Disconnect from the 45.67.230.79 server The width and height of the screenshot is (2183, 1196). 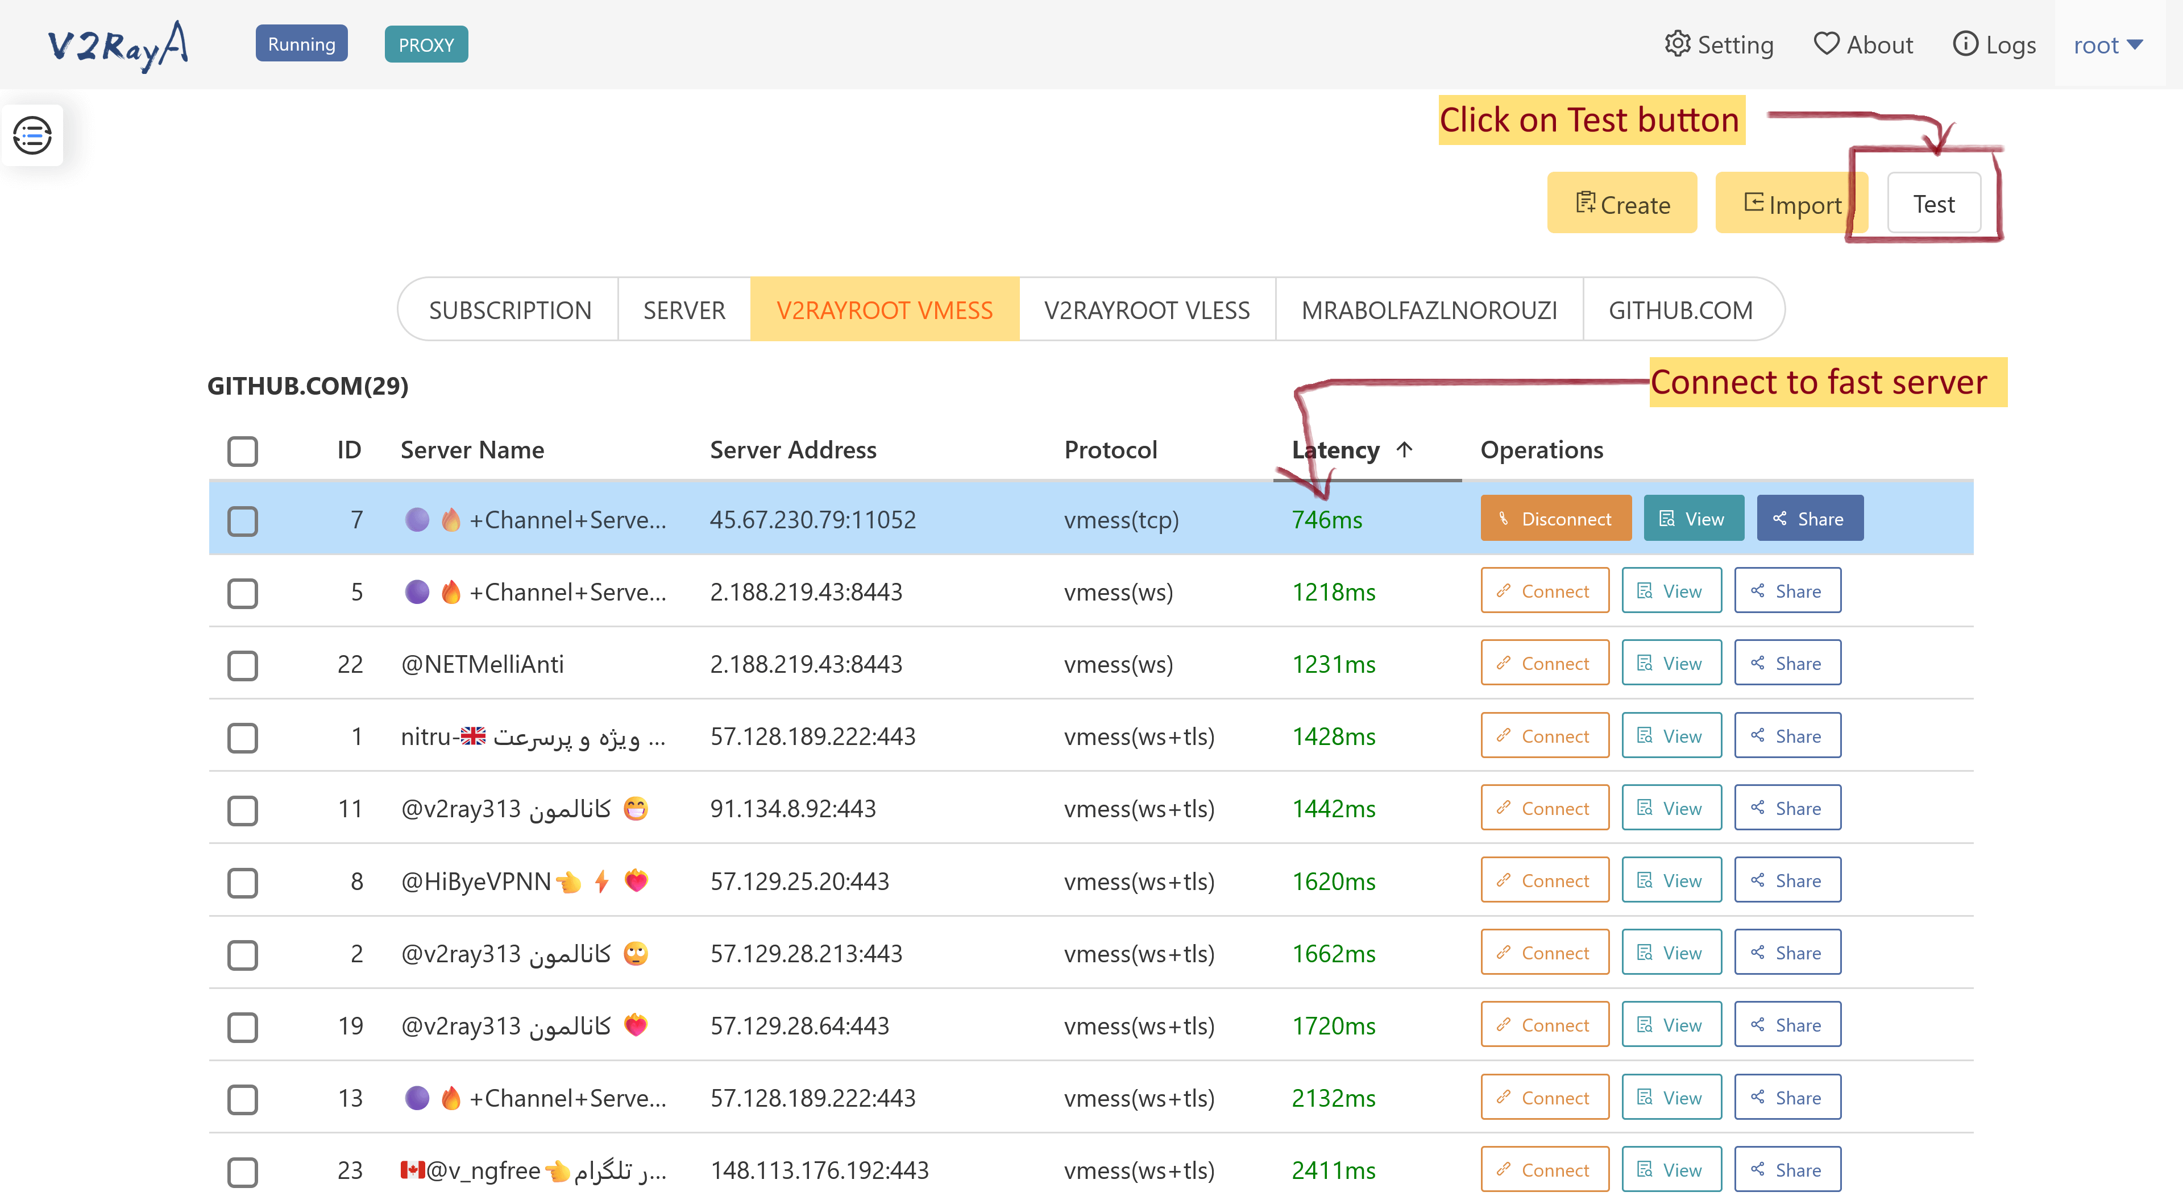coord(1555,519)
